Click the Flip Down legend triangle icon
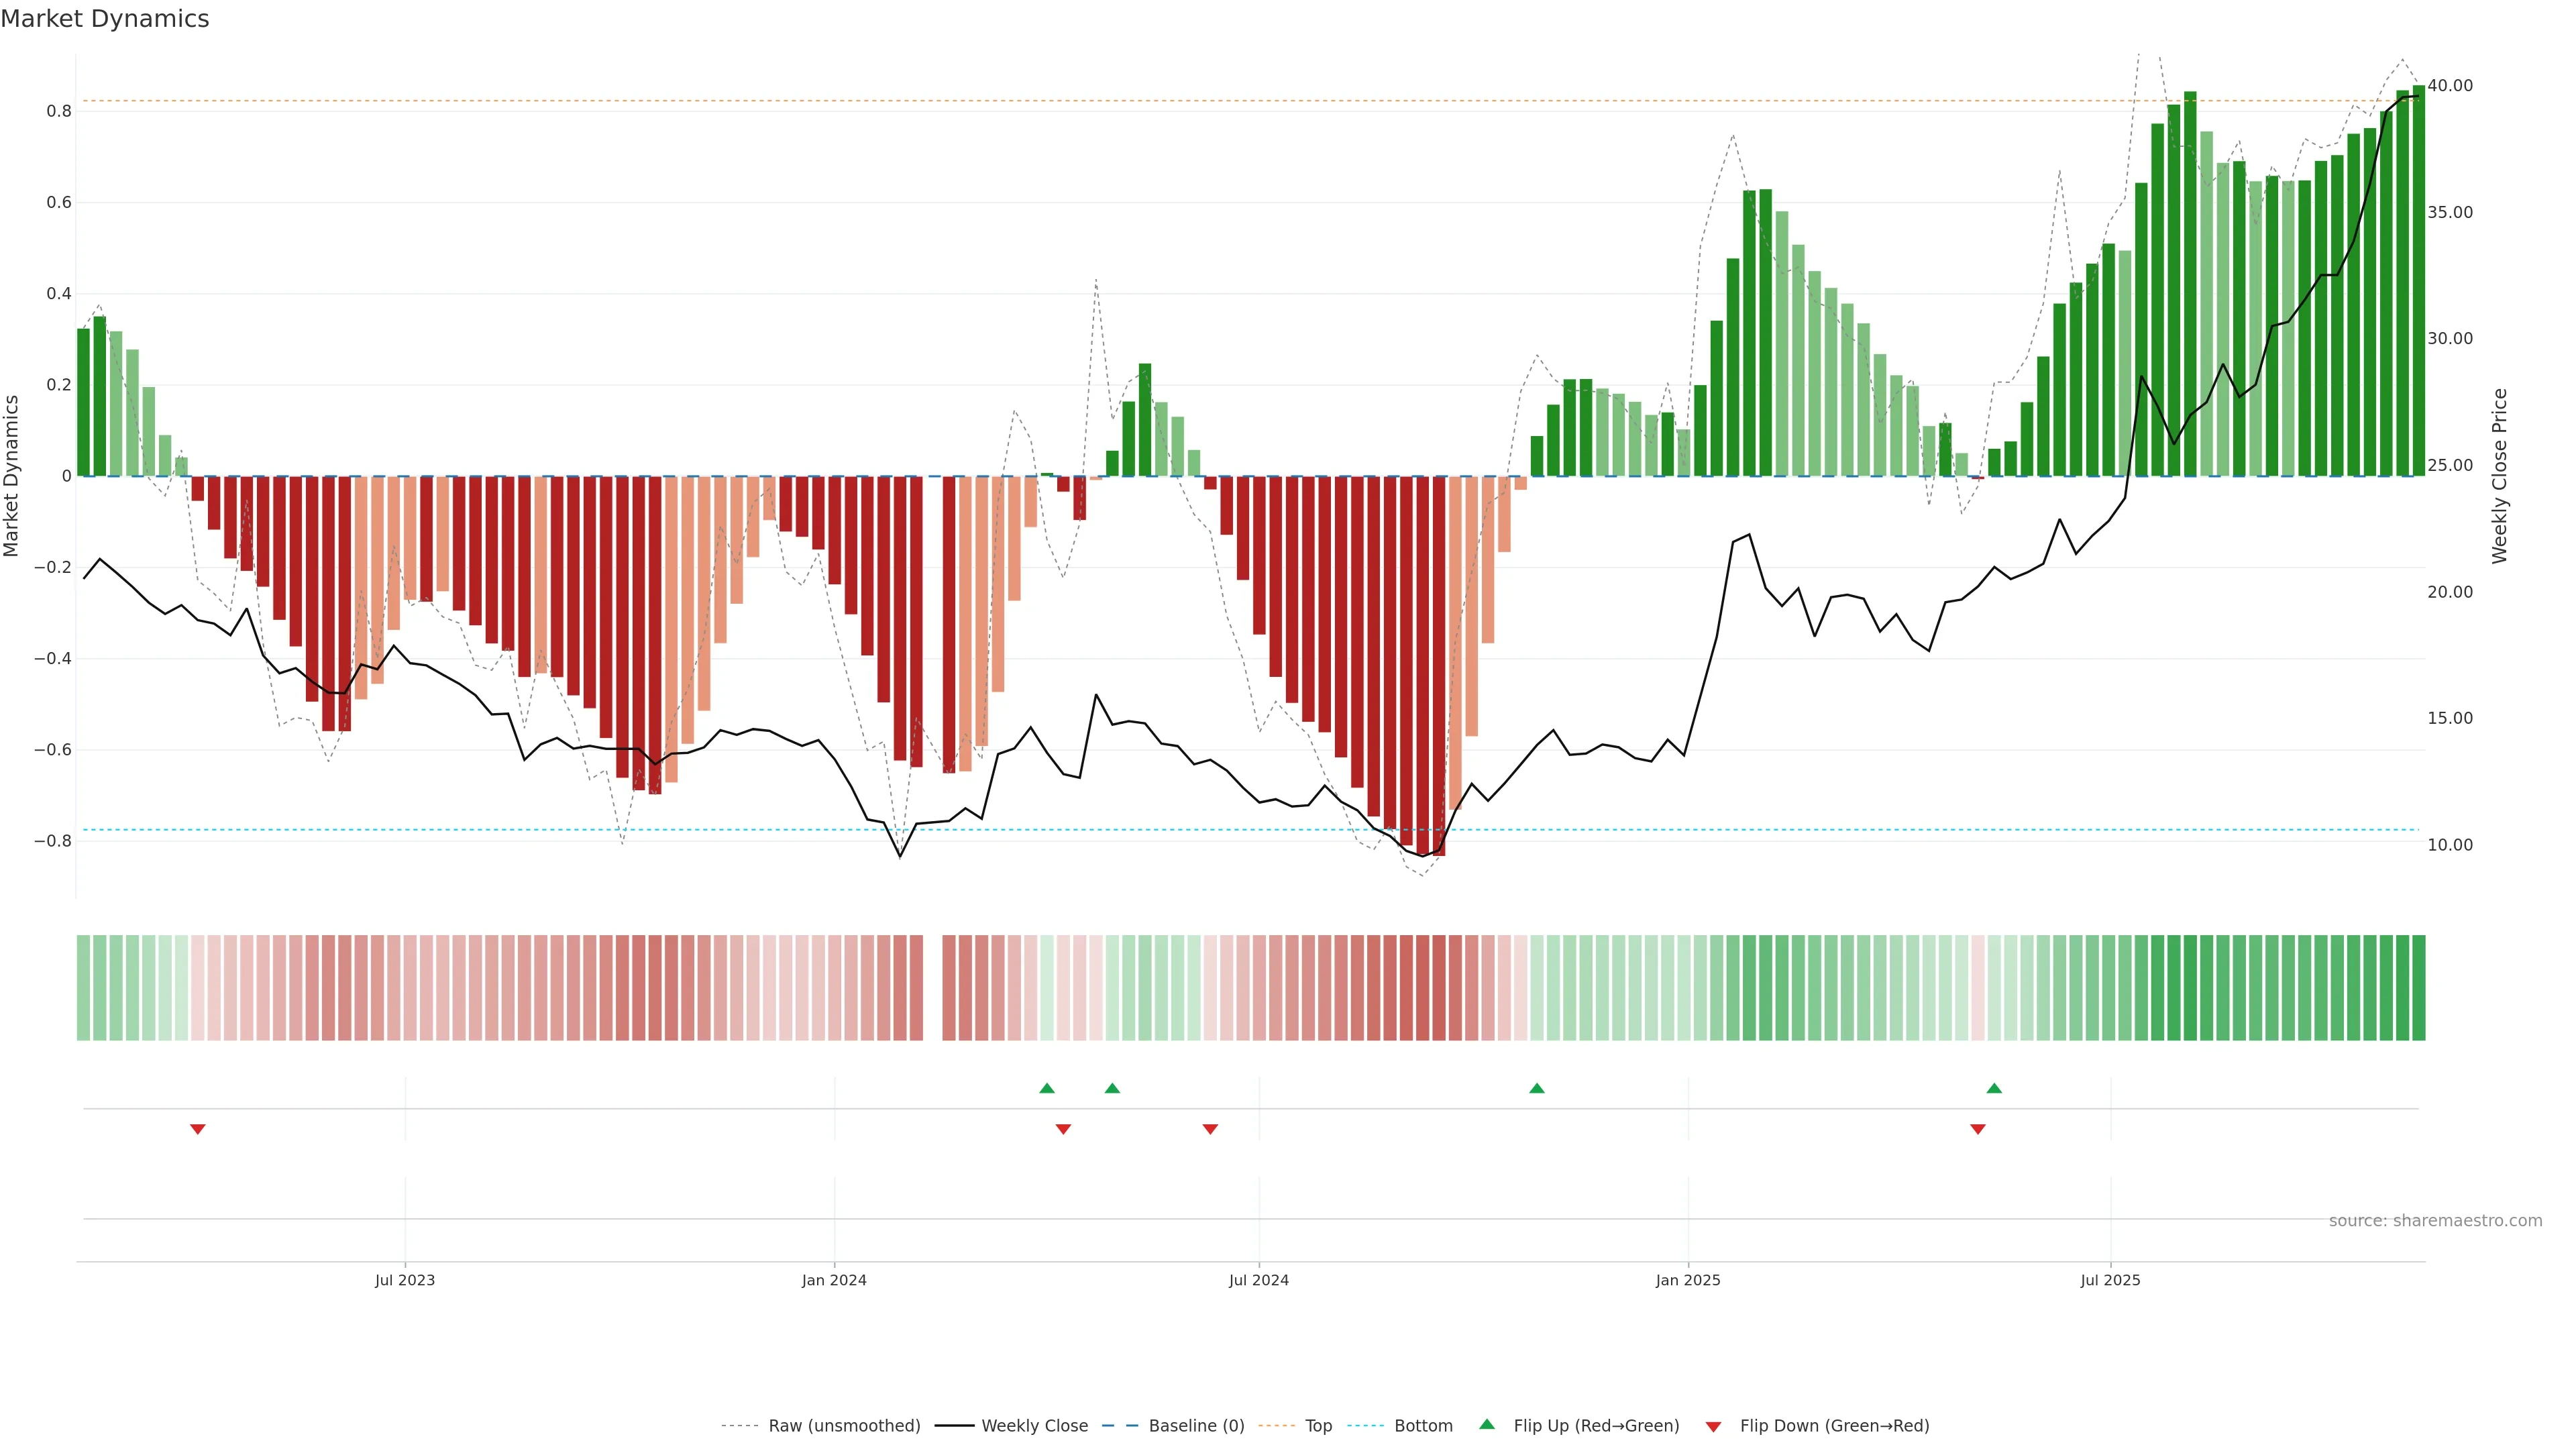The width and height of the screenshot is (2576, 1449). point(1713,1427)
